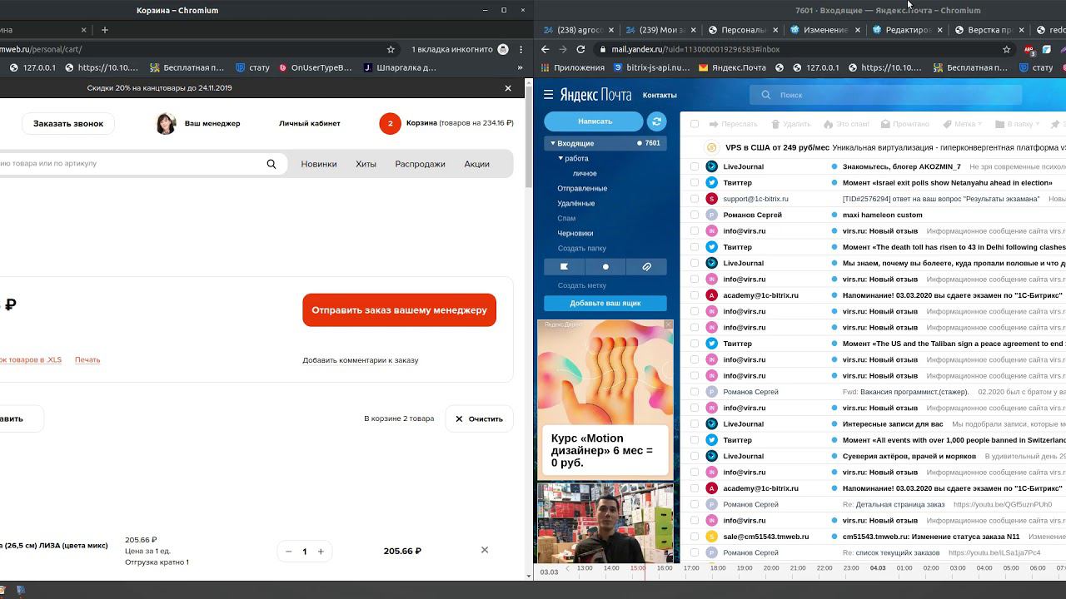The height and width of the screenshot is (599, 1066).
Task: Check the Delhi clashes message checkbox
Action: pyautogui.click(x=695, y=247)
